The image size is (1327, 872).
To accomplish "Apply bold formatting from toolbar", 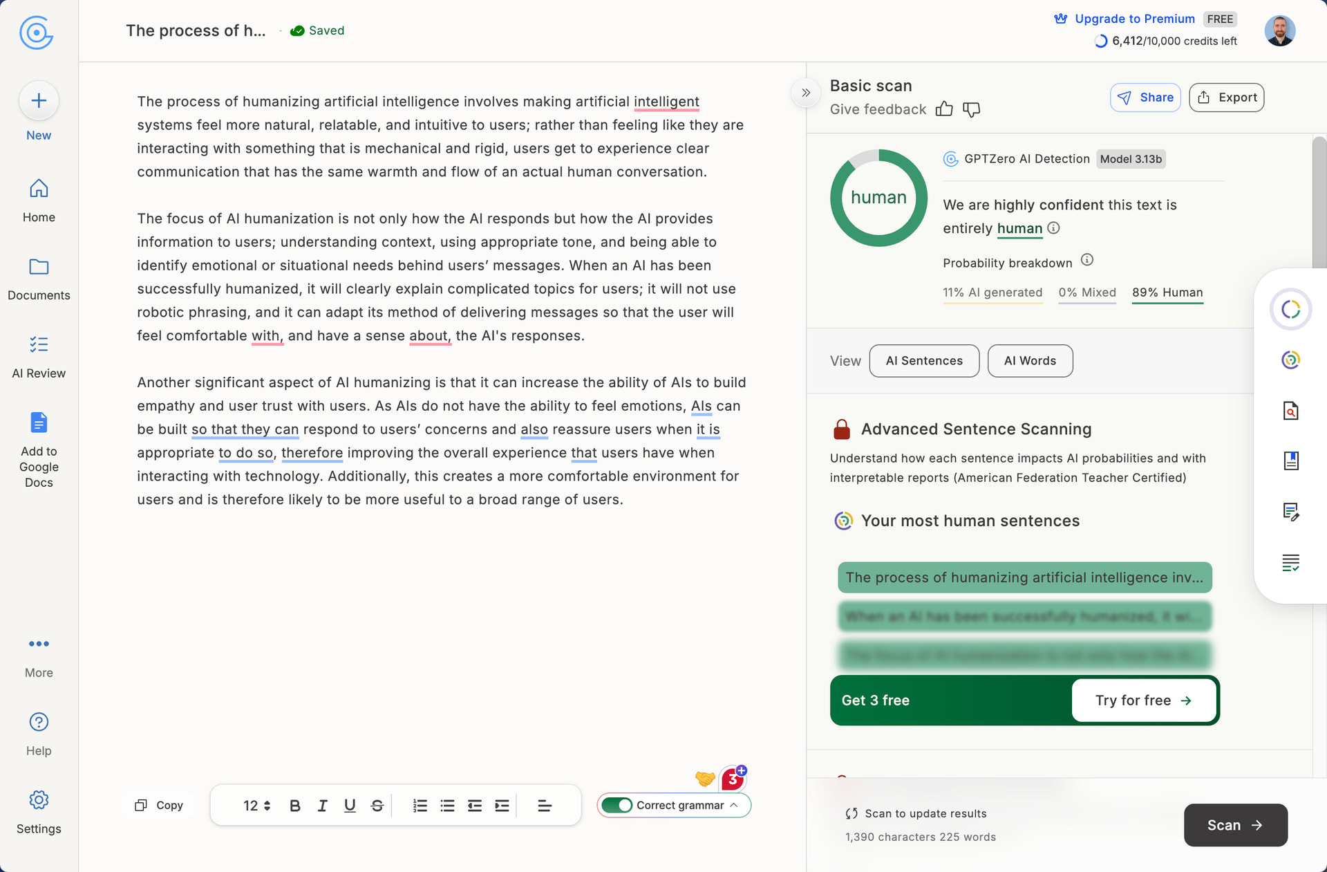I will click(295, 806).
